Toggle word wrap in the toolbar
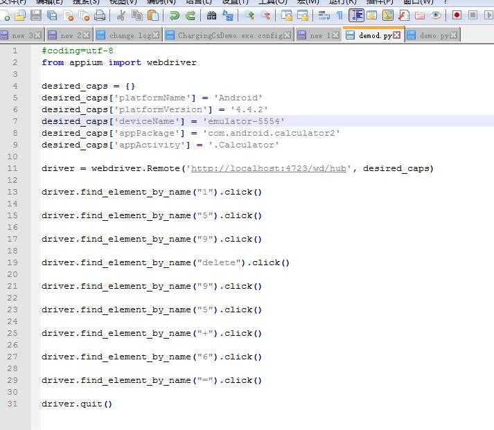494x430 pixels. coord(324,15)
